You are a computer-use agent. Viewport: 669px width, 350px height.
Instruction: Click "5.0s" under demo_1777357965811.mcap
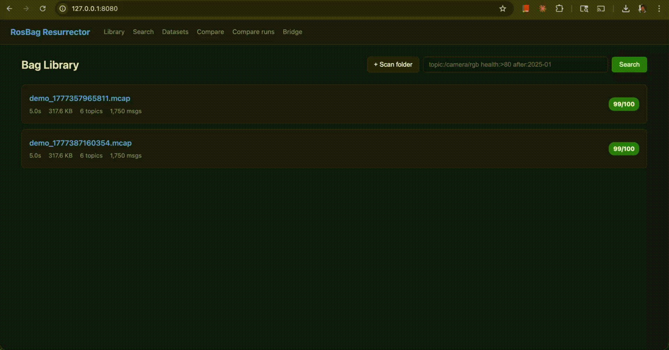[x=35, y=111]
